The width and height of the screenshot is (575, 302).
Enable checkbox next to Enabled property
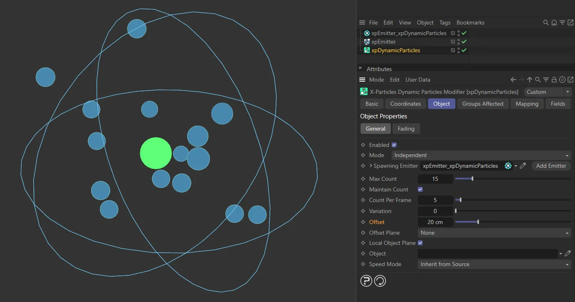[x=393, y=144]
